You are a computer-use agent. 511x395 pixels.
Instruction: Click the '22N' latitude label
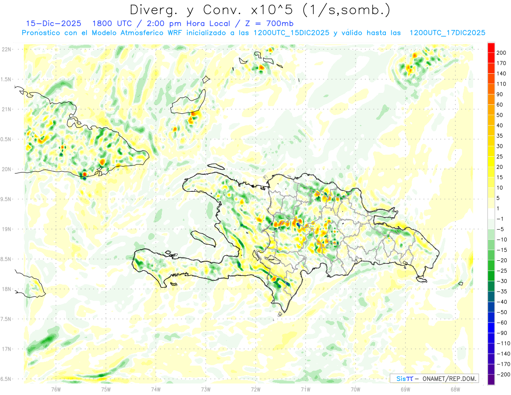pos(7,49)
